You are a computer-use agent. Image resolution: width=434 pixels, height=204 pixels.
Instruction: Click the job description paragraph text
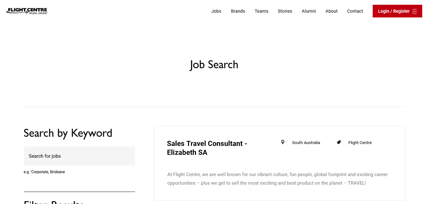pos(277,179)
